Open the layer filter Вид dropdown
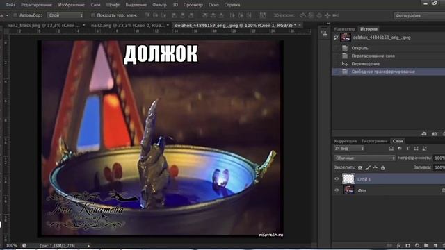 tap(349, 149)
